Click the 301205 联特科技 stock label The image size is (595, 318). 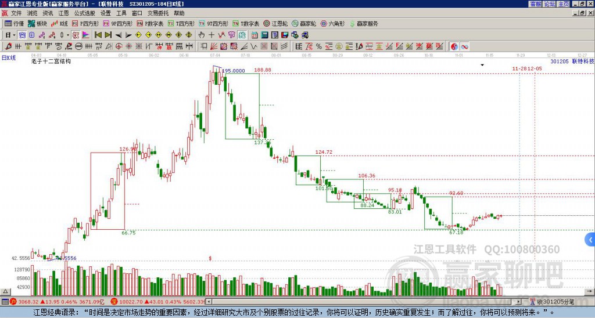click(572, 61)
